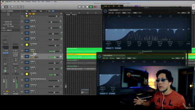
Task: Click duplicate track icon
Action: 27,14
